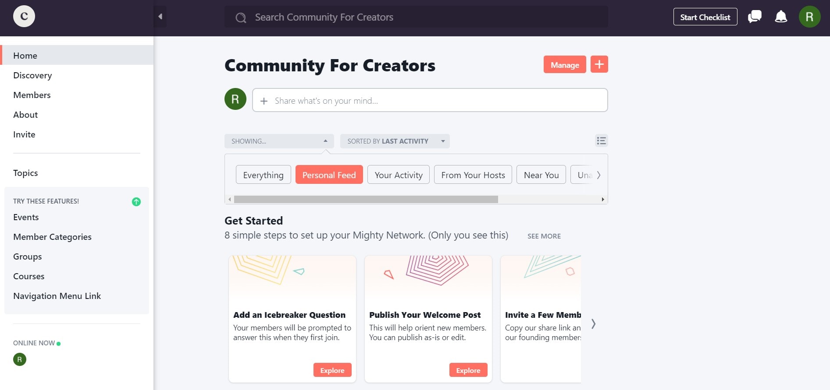Click the Share what's on your mind field
The height and width of the screenshot is (390, 830).
coord(430,100)
